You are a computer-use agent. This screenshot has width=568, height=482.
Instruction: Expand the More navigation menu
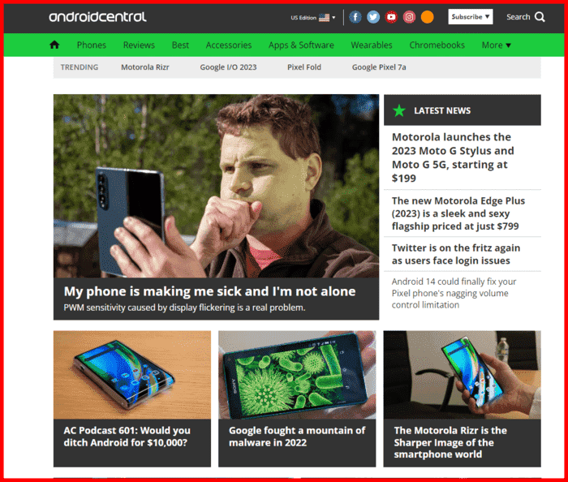[x=497, y=45]
